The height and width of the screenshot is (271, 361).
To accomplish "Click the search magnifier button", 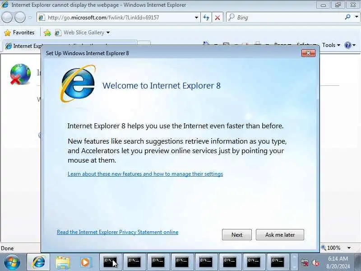I will (x=347, y=17).
